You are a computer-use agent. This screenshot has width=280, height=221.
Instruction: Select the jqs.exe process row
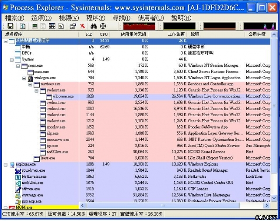[136, 146]
